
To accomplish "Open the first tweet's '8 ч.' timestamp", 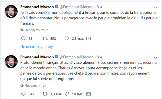I will tap(100, 7).
